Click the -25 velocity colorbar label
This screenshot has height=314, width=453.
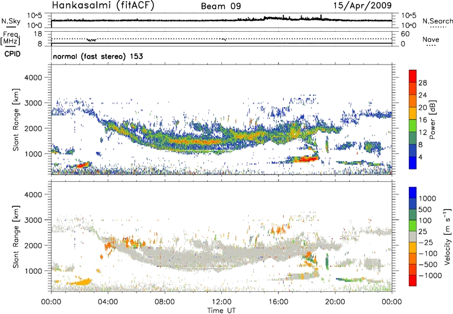click(x=427, y=242)
